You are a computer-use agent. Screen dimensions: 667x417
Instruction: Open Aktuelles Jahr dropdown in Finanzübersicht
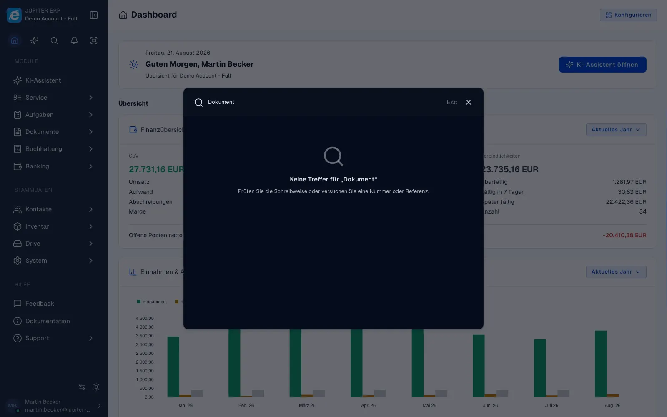click(x=616, y=130)
